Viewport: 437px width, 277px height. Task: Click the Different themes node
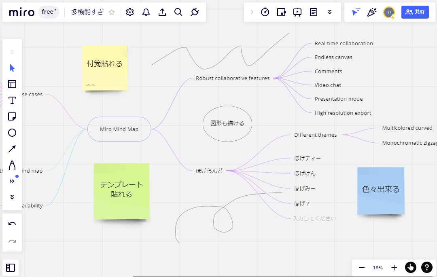pos(316,135)
